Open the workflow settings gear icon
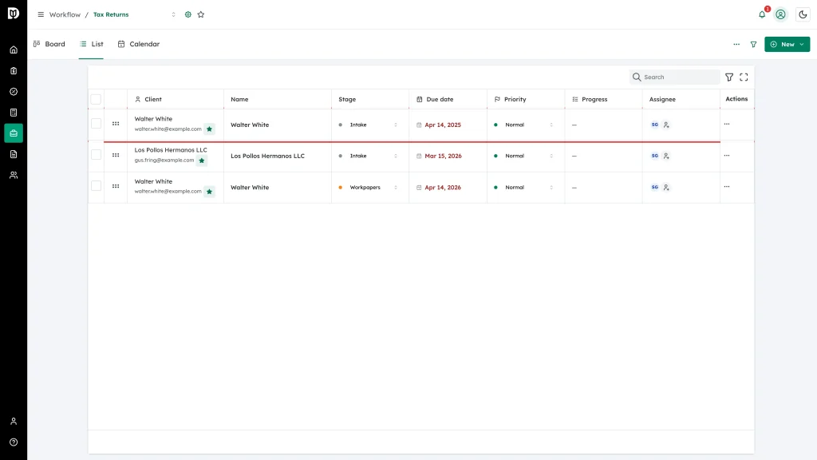The width and height of the screenshot is (817, 460). (188, 14)
